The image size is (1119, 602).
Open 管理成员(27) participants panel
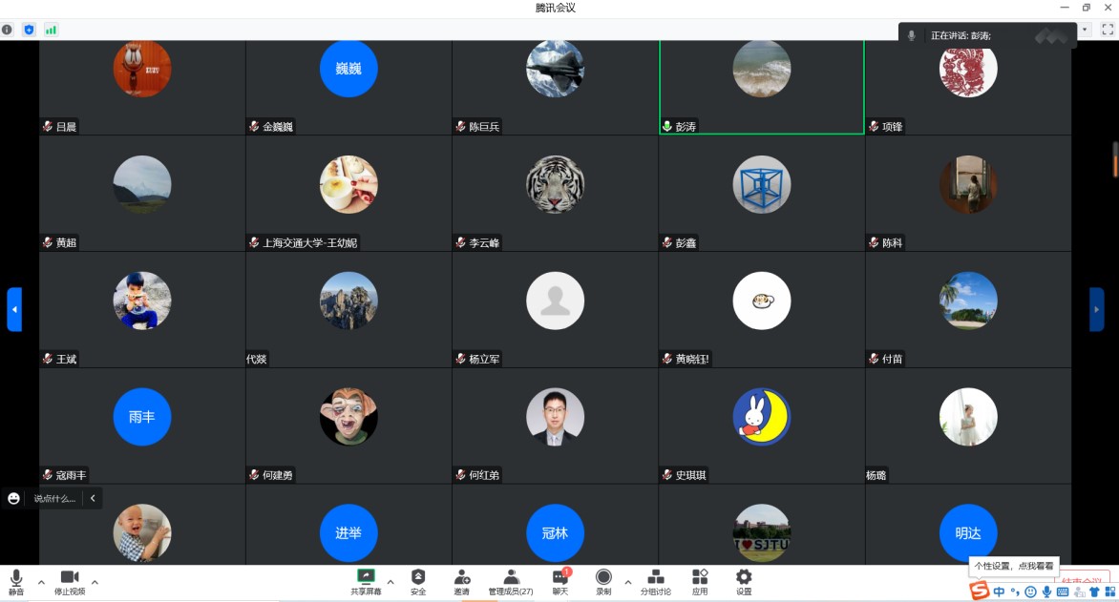511,582
